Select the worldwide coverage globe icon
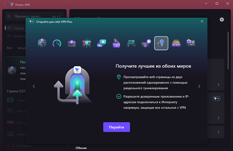The image size is (233, 151). click(42, 43)
